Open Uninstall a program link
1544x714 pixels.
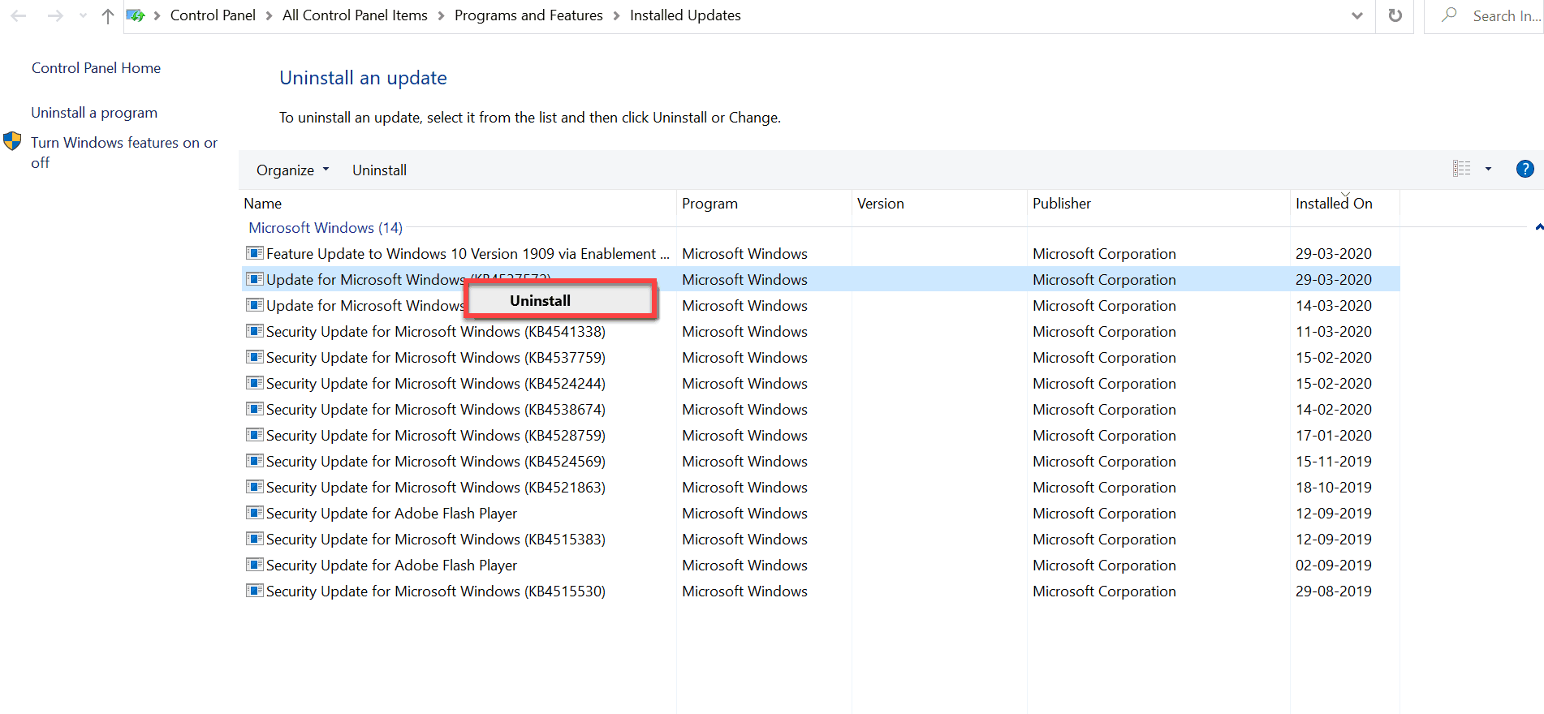click(x=94, y=113)
